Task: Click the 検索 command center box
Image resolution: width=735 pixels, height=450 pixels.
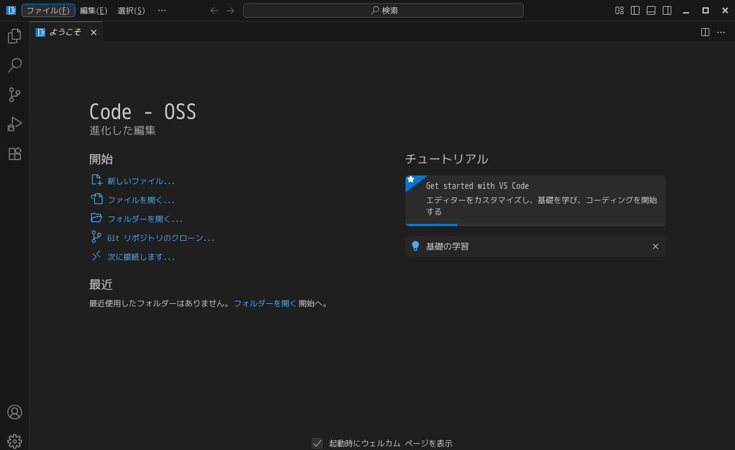Action: 383,10
